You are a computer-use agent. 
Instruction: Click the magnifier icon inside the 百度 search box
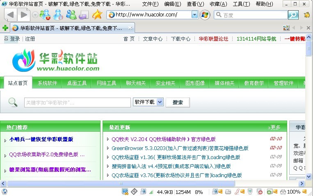219,15
